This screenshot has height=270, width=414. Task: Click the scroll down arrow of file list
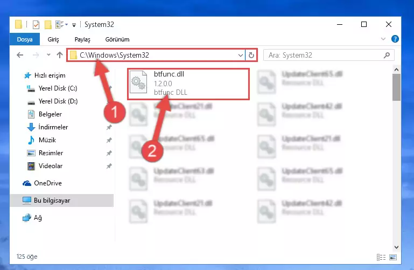tap(396, 247)
